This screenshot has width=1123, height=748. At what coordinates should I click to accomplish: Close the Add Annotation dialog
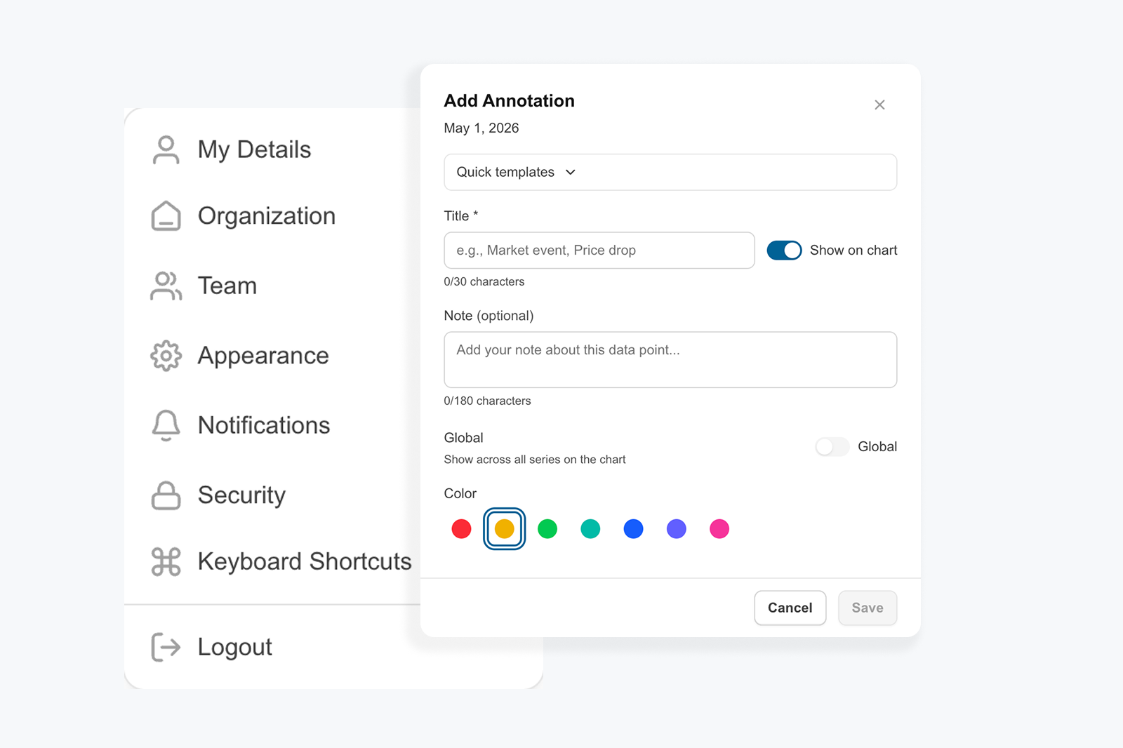(x=879, y=105)
